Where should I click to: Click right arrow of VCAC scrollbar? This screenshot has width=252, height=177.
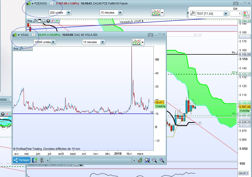pyautogui.click(x=134, y=160)
